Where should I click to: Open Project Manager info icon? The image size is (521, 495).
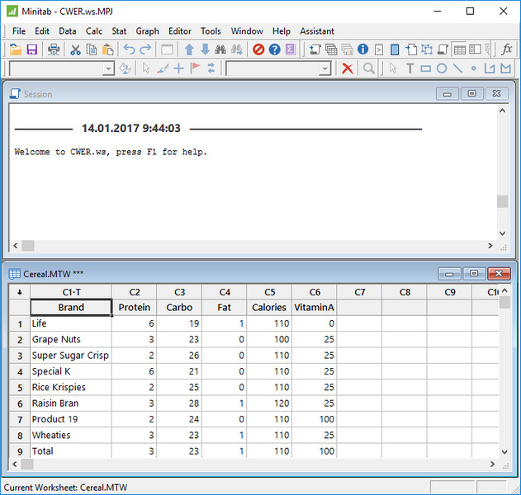[x=362, y=49]
